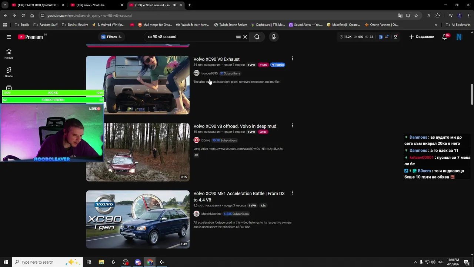Open the Volvo XC90 I gen acceleration thumbnail
Viewport: 474px width, 267px height.
[138, 219]
